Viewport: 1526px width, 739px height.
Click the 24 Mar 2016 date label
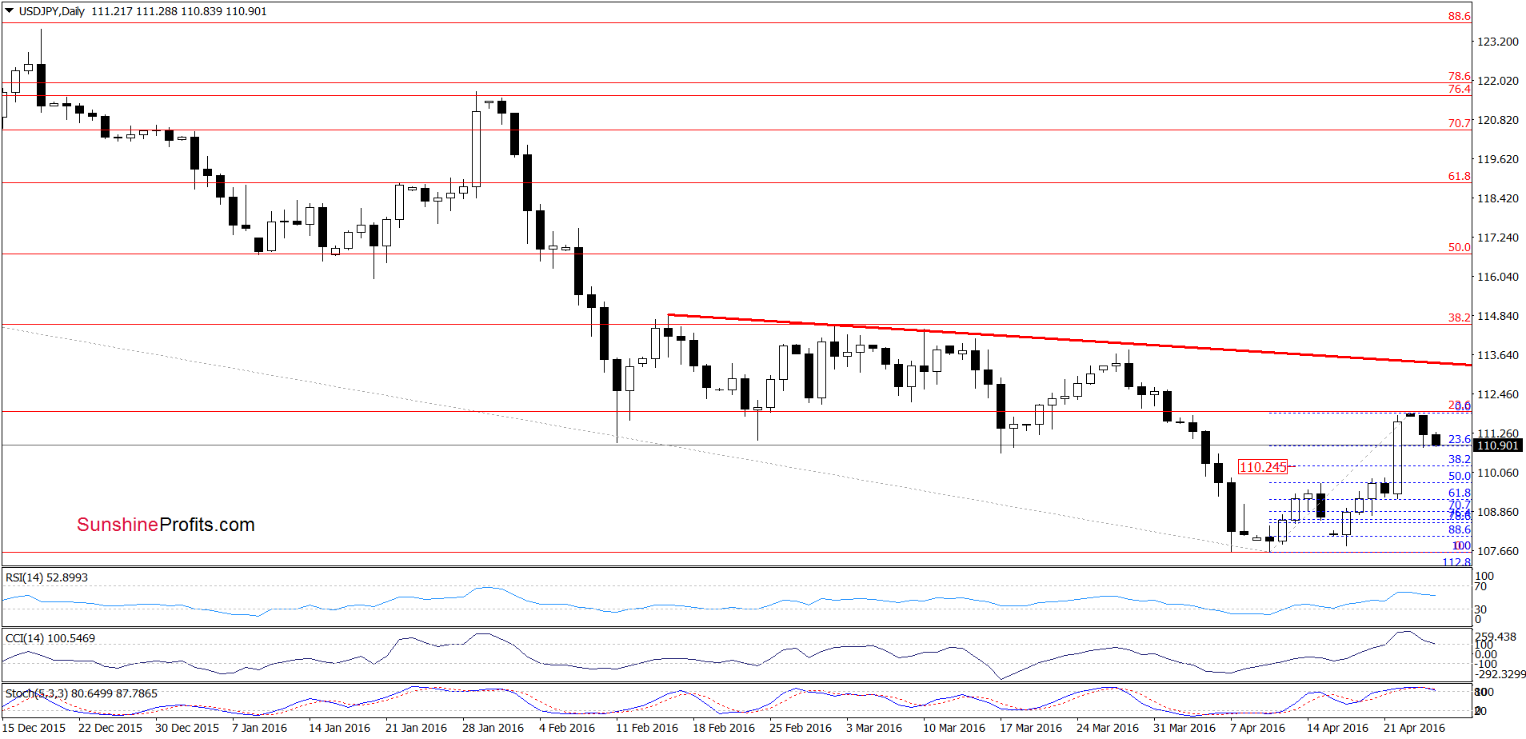[x=1108, y=728]
